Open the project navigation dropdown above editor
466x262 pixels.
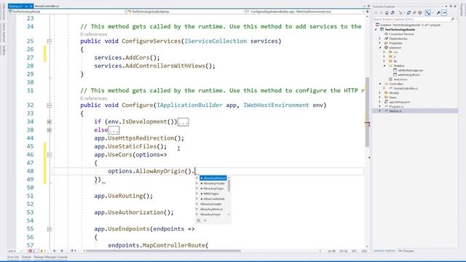[68, 12]
